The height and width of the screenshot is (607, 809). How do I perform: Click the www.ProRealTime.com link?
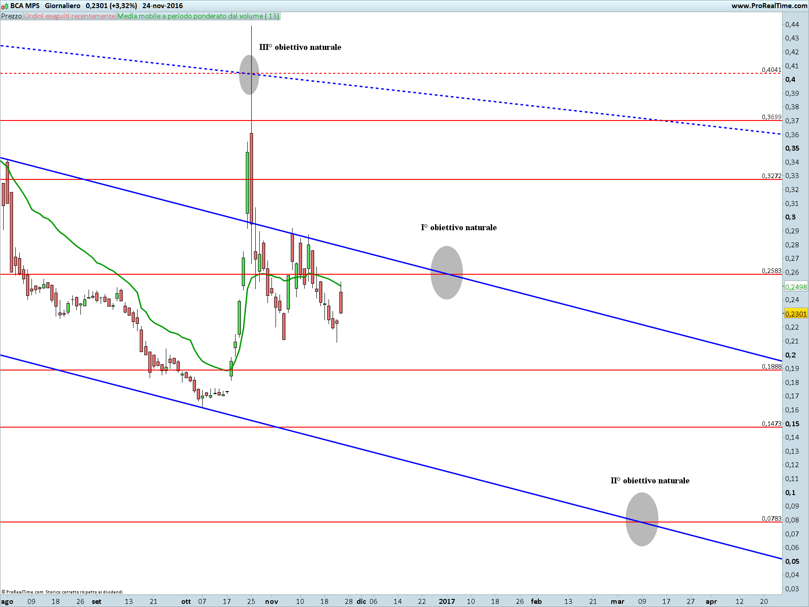point(769,6)
